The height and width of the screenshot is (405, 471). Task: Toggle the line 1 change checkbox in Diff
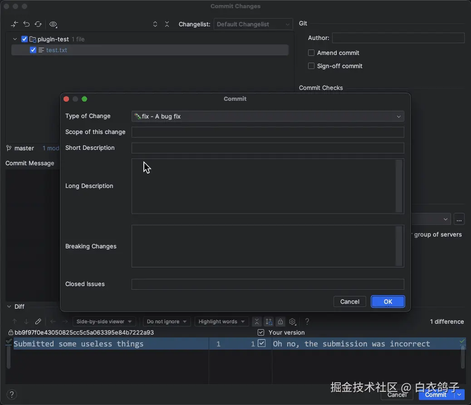click(x=262, y=343)
